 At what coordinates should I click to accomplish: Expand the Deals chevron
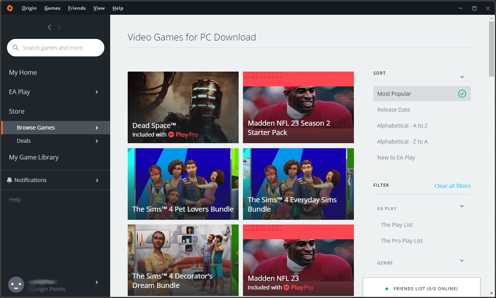(x=97, y=141)
